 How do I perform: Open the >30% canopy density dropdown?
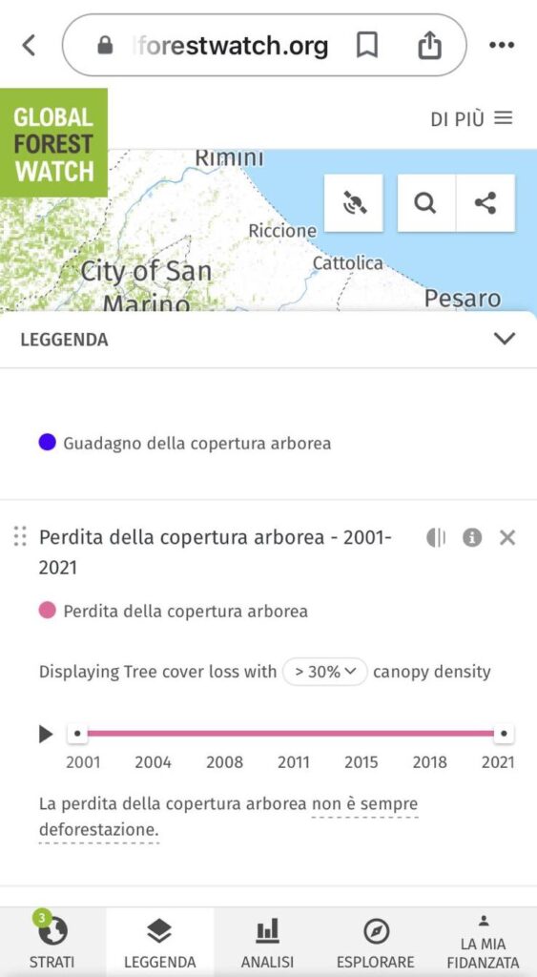pyautogui.click(x=324, y=672)
